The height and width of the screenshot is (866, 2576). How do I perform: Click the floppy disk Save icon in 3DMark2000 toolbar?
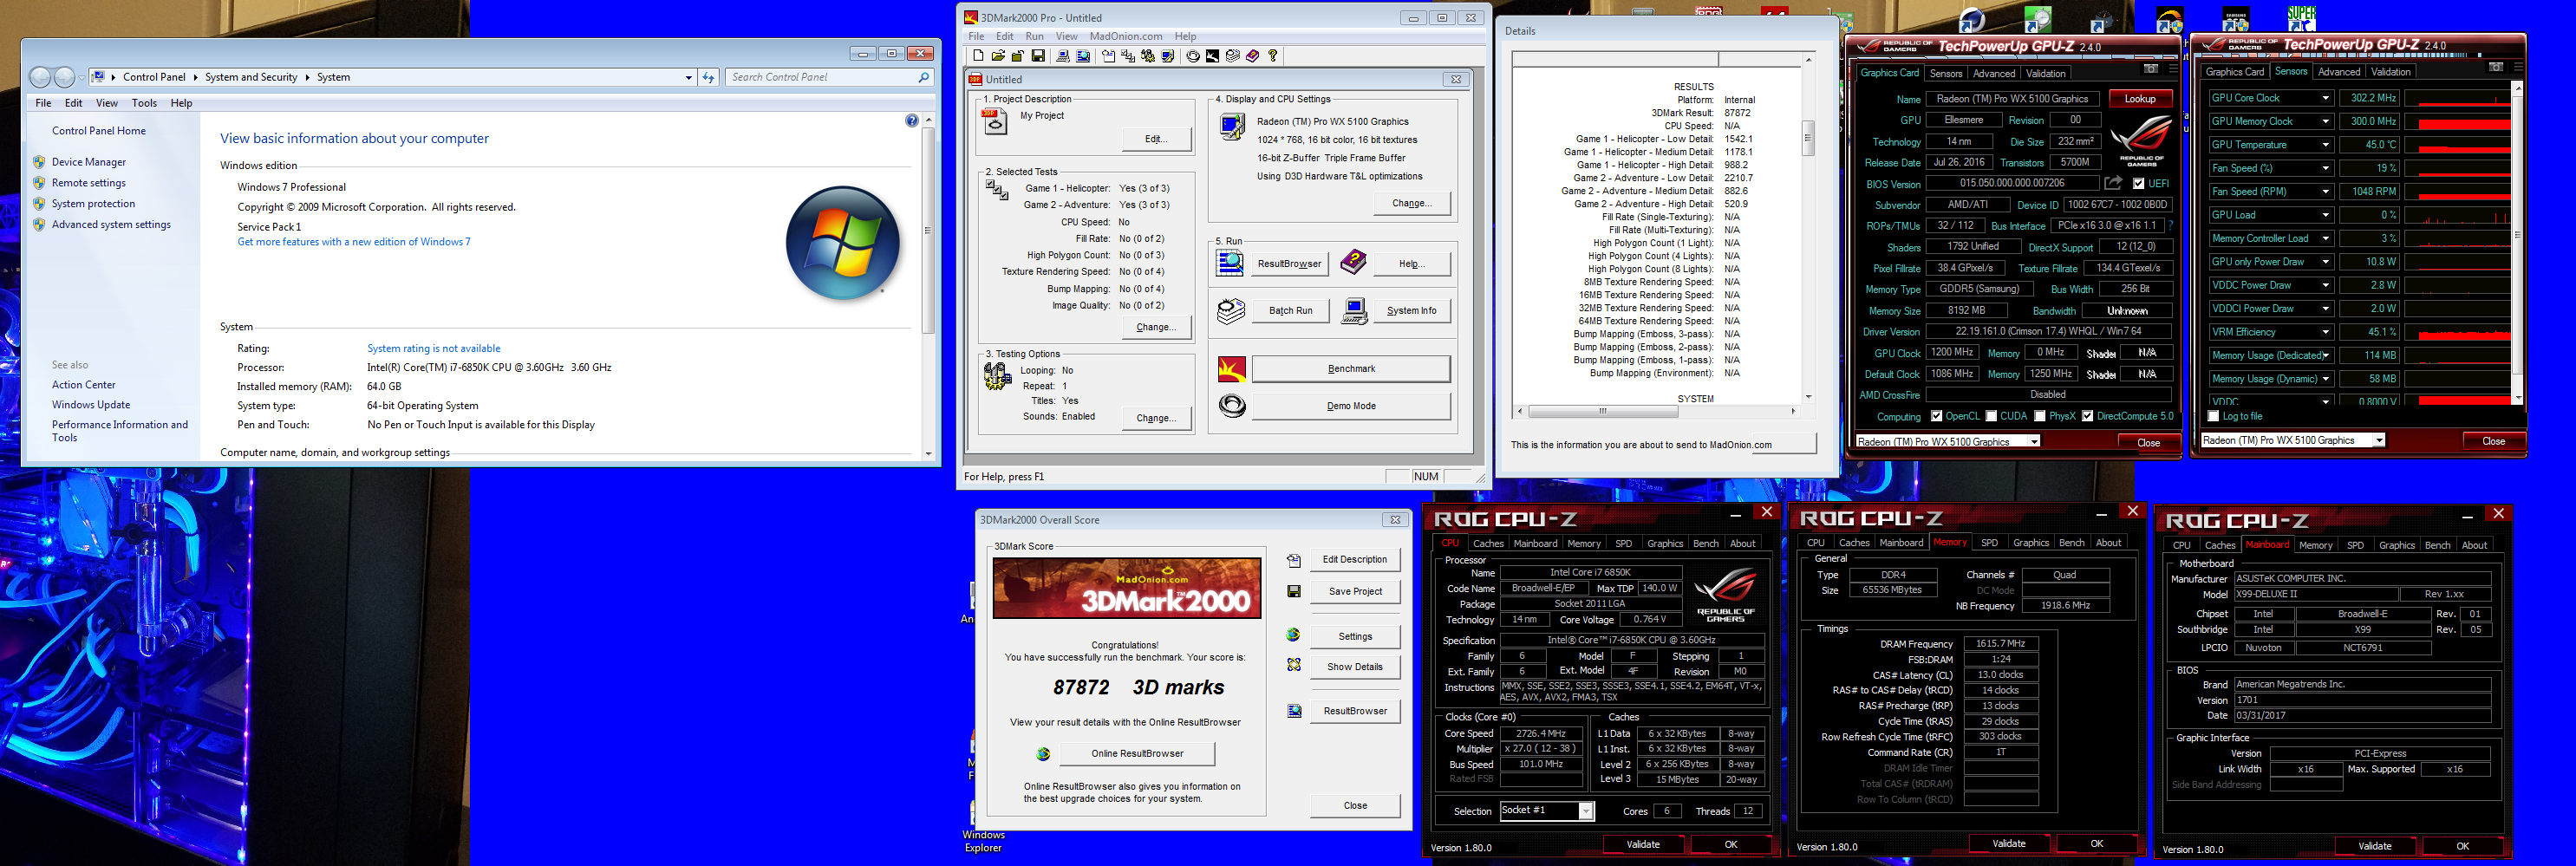pyautogui.click(x=1038, y=56)
